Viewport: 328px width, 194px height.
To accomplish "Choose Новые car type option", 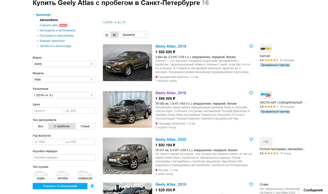I will click(85, 126).
